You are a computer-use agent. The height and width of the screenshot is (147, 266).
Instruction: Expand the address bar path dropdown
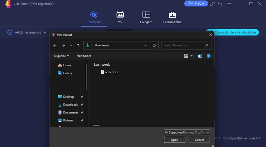click(x=146, y=45)
